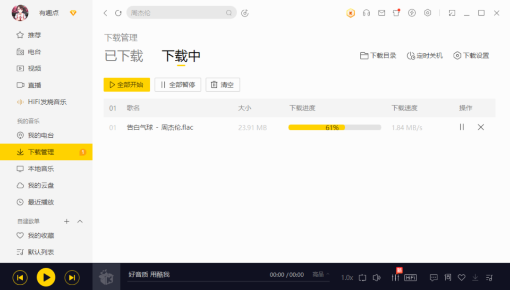
Task: Switch to mini-player mode
Action: tap(452, 13)
